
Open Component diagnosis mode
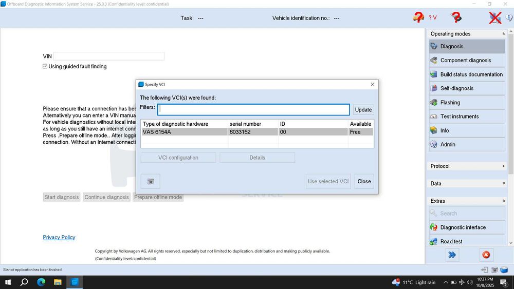(x=467, y=60)
